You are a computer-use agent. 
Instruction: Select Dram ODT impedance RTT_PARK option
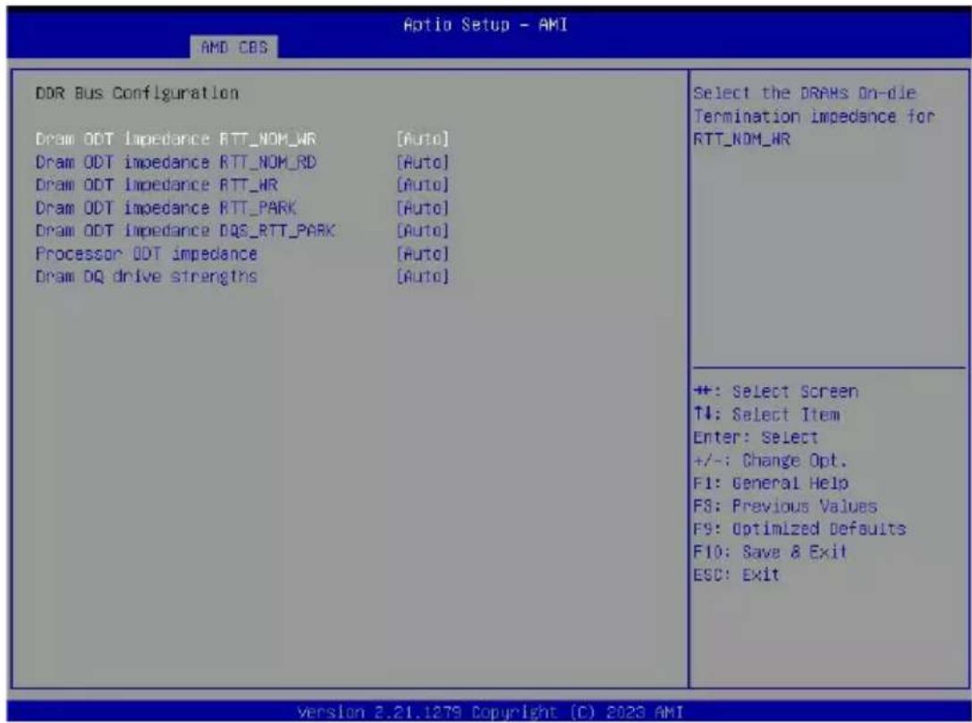pos(166,207)
